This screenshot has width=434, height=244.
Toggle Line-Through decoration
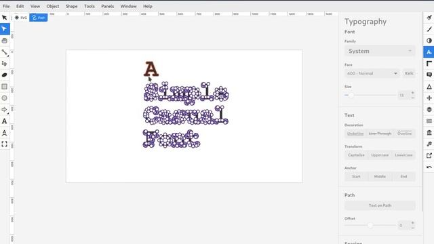[380, 134]
